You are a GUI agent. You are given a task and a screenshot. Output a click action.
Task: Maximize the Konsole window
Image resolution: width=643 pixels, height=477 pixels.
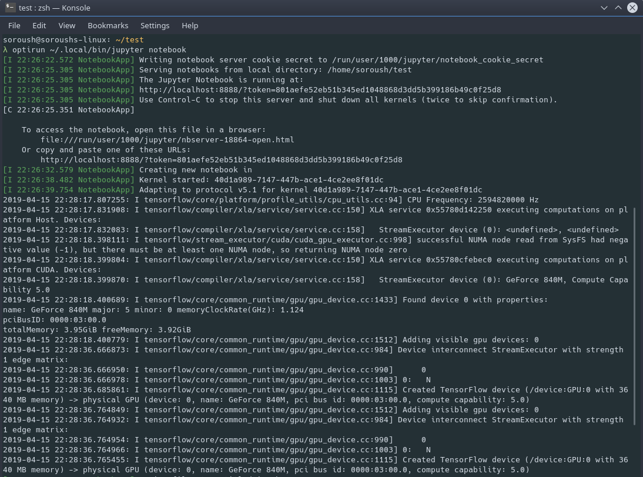[618, 8]
